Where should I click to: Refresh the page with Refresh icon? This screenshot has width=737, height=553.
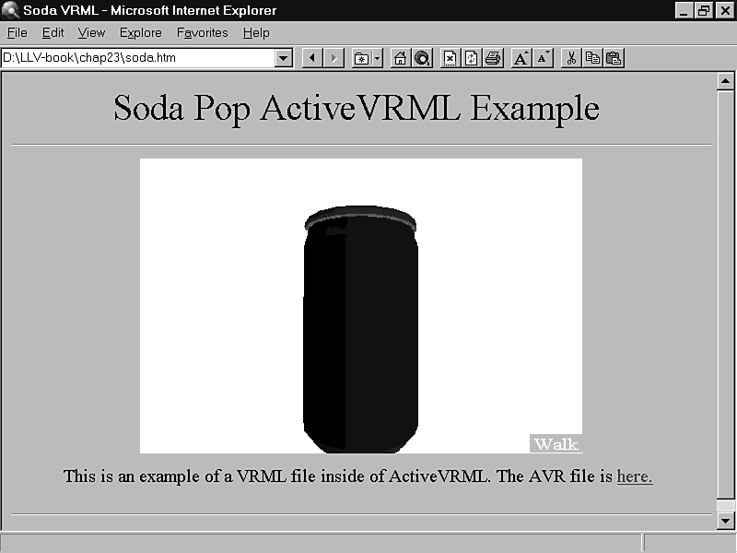click(472, 58)
